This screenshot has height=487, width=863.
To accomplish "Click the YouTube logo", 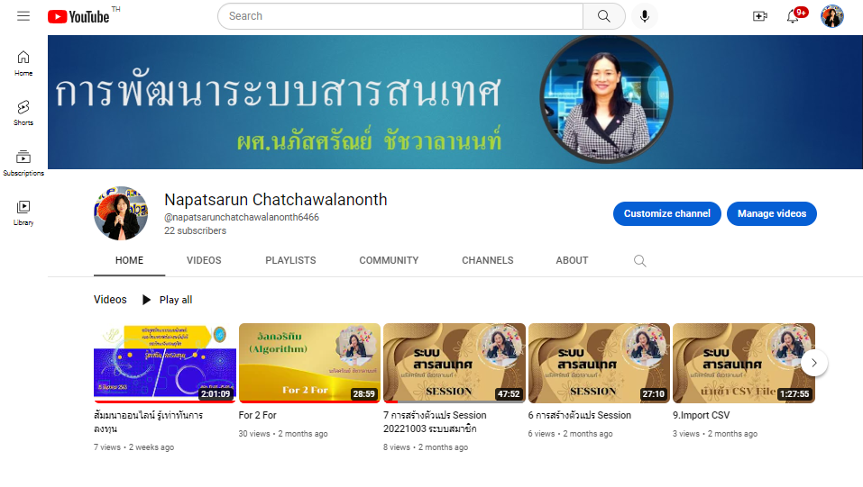I will pyautogui.click(x=79, y=16).
